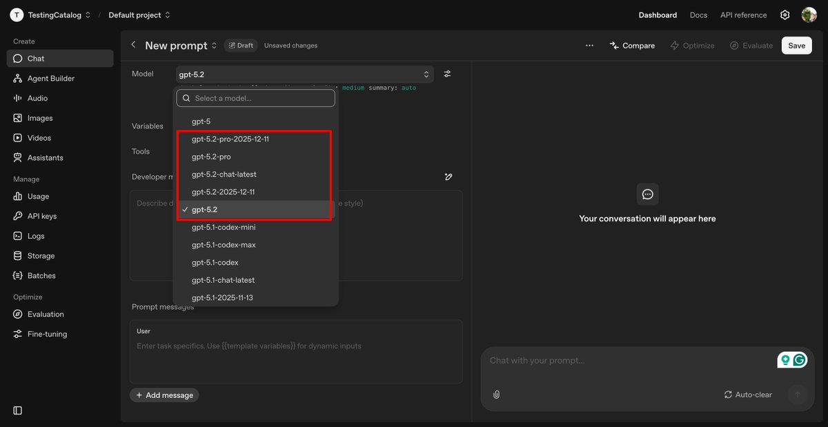The width and height of the screenshot is (828, 427).
Task: Click the Storage database icon
Action: coord(18,256)
